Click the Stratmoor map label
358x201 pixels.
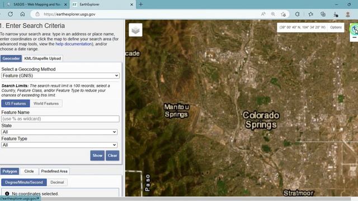[298, 193]
